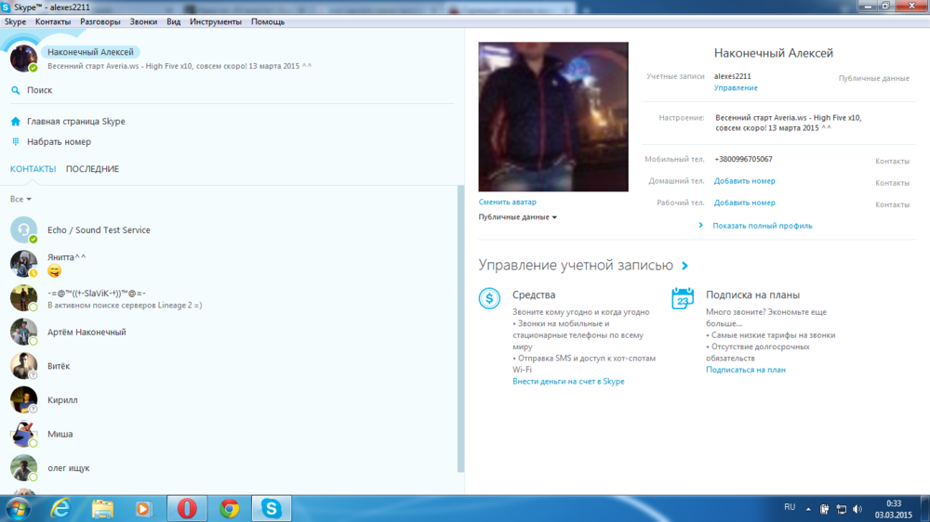
Task: Select Витёк contact avatar
Action: pos(24,366)
